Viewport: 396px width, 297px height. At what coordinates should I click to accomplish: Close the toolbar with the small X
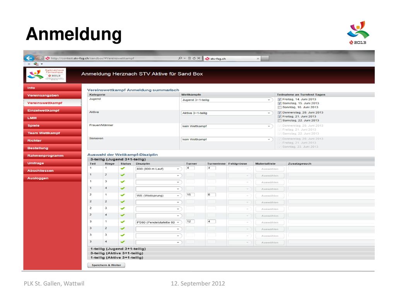(x=29, y=64)
